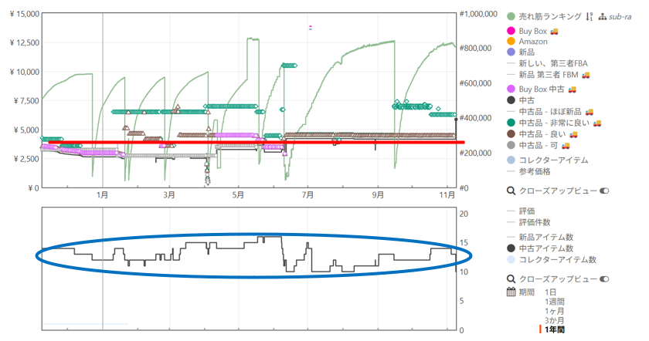Image resolution: width=649 pixels, height=341 pixels.
Task: Click the calendar icon beside 期間
Action: point(511,292)
